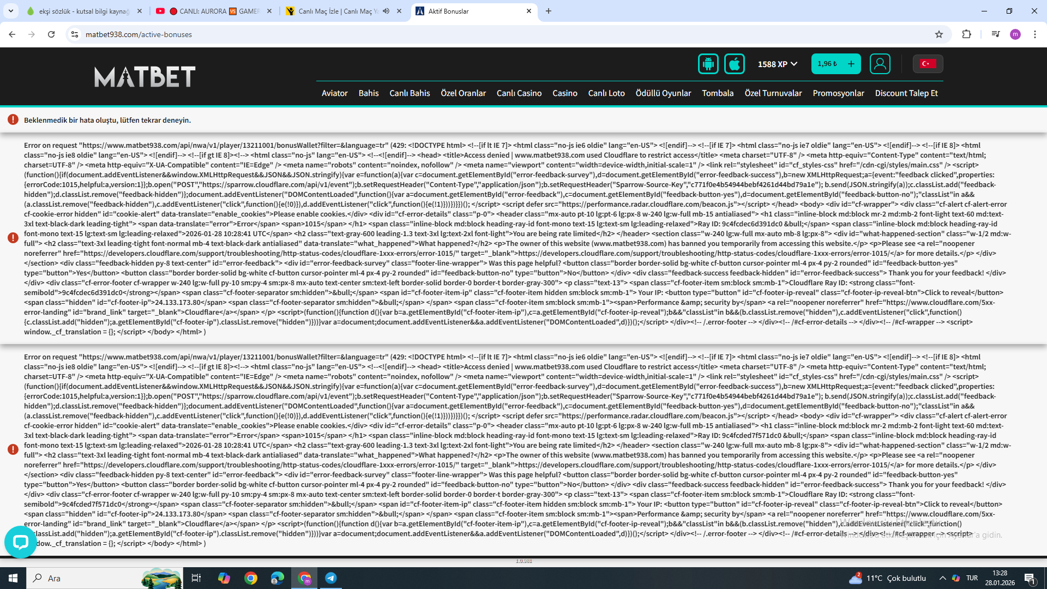
Task: Close the Aktif Bonuslar tab
Action: coord(529,11)
